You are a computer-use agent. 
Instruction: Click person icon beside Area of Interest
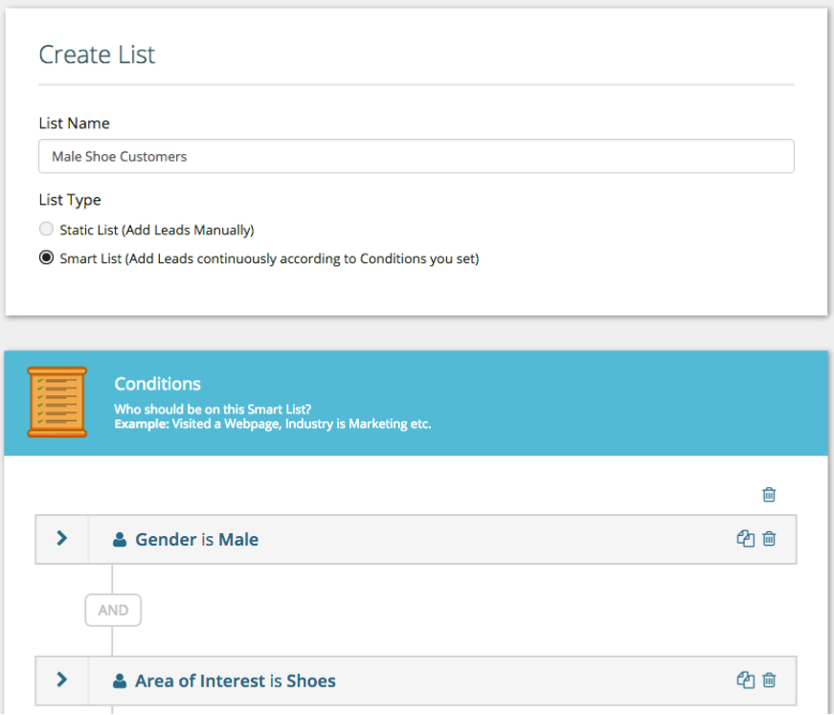coord(120,681)
